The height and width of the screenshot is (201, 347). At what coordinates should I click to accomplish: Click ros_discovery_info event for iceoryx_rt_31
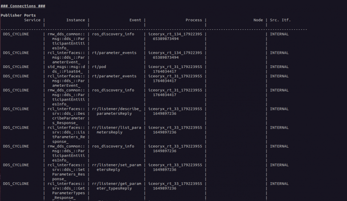(113, 90)
